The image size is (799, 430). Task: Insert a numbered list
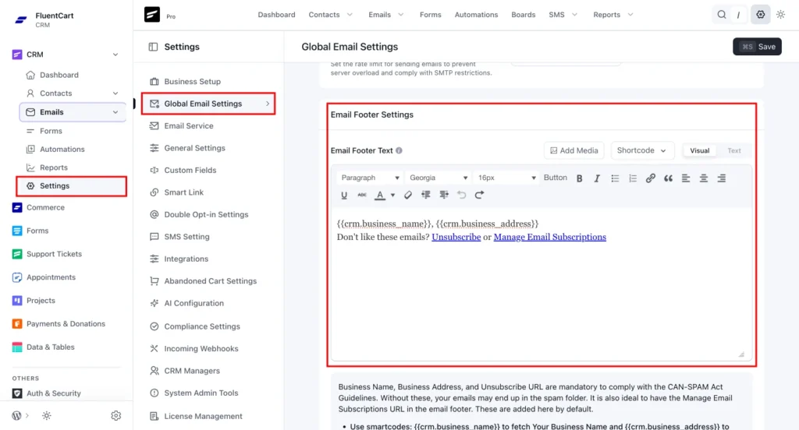pyautogui.click(x=632, y=178)
